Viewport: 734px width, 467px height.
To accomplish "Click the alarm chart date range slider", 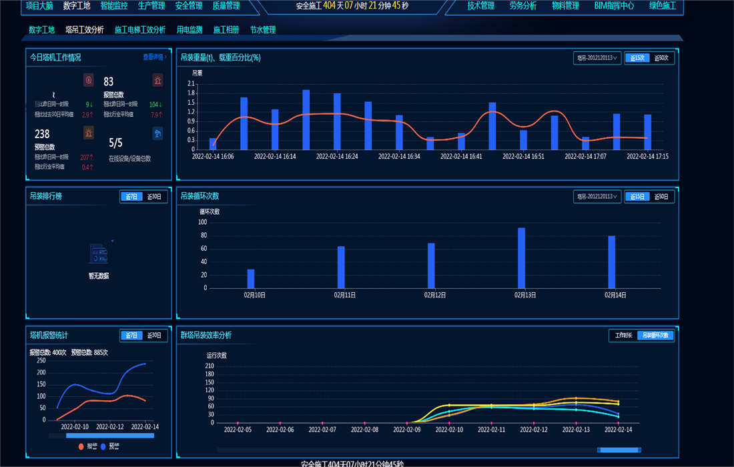I will click(x=110, y=436).
